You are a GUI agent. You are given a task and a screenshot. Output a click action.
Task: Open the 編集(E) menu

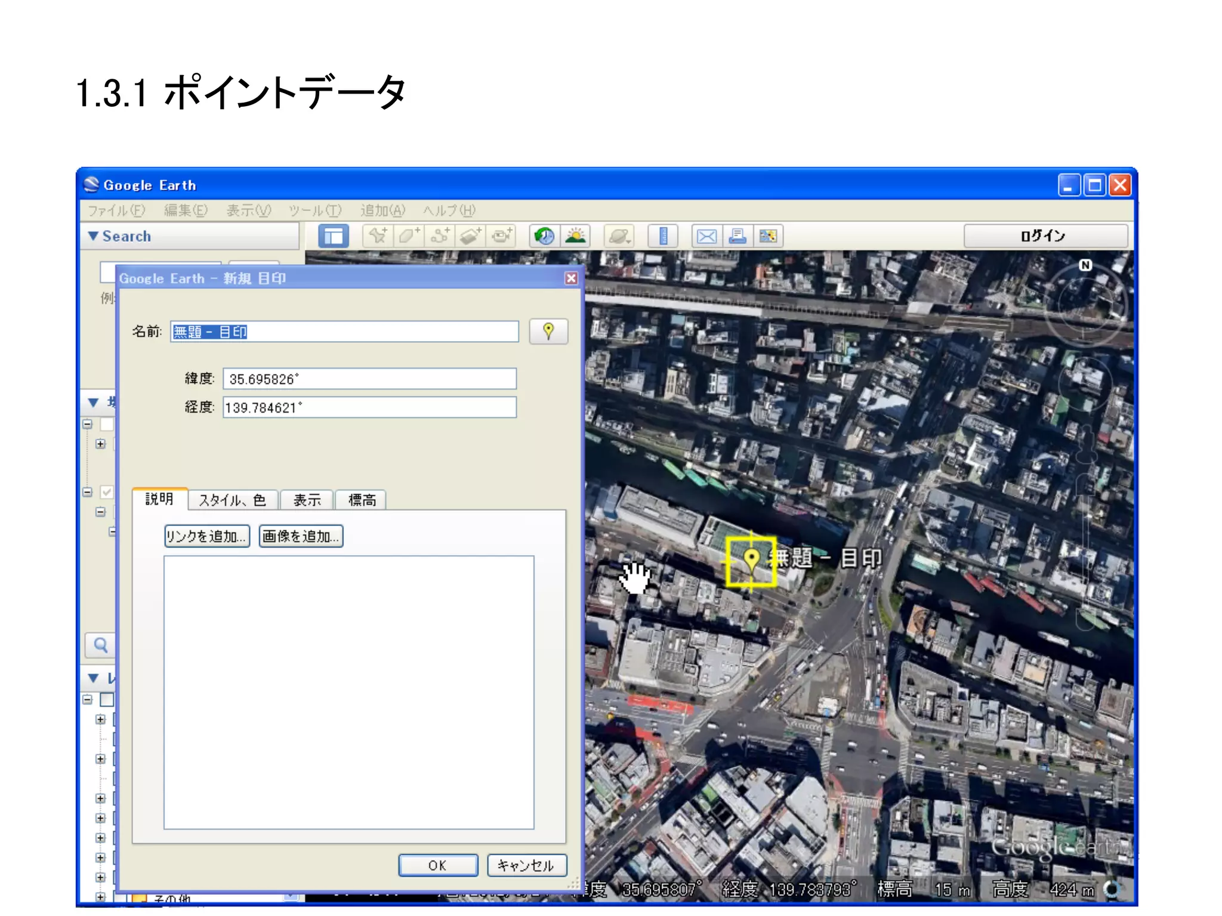(186, 211)
